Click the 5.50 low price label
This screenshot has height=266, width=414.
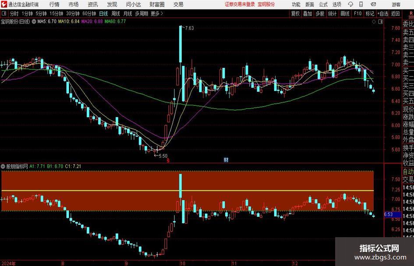tap(163, 156)
